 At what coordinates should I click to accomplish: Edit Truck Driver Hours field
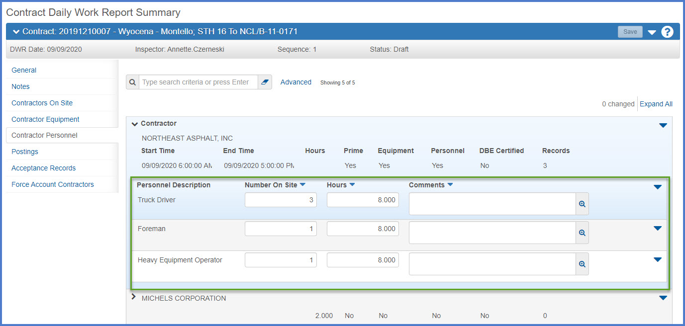click(x=363, y=200)
